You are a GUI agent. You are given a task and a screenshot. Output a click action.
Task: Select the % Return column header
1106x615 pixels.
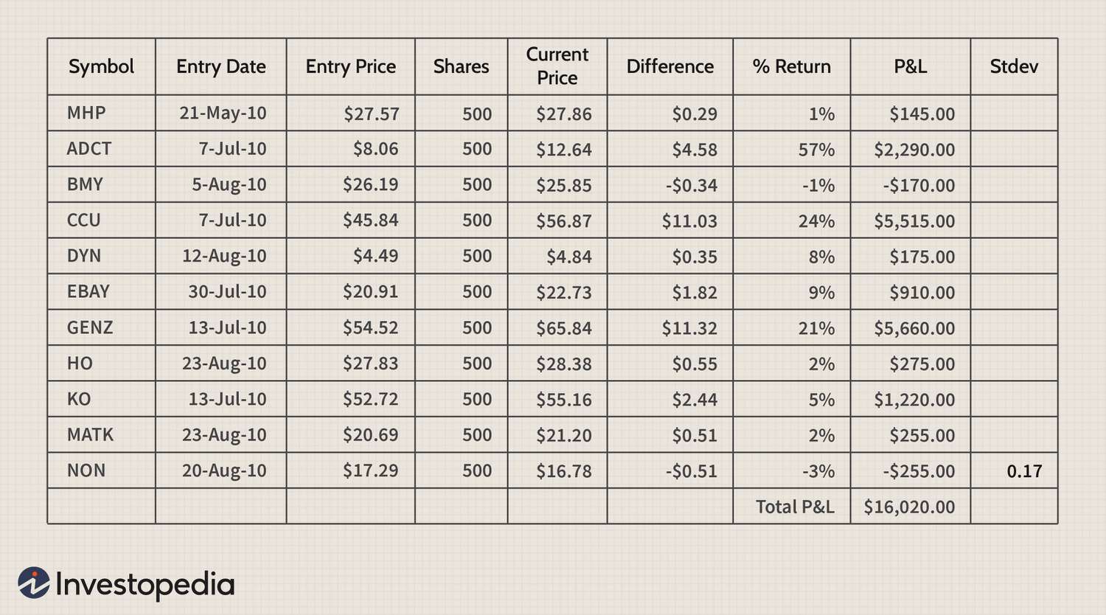791,66
